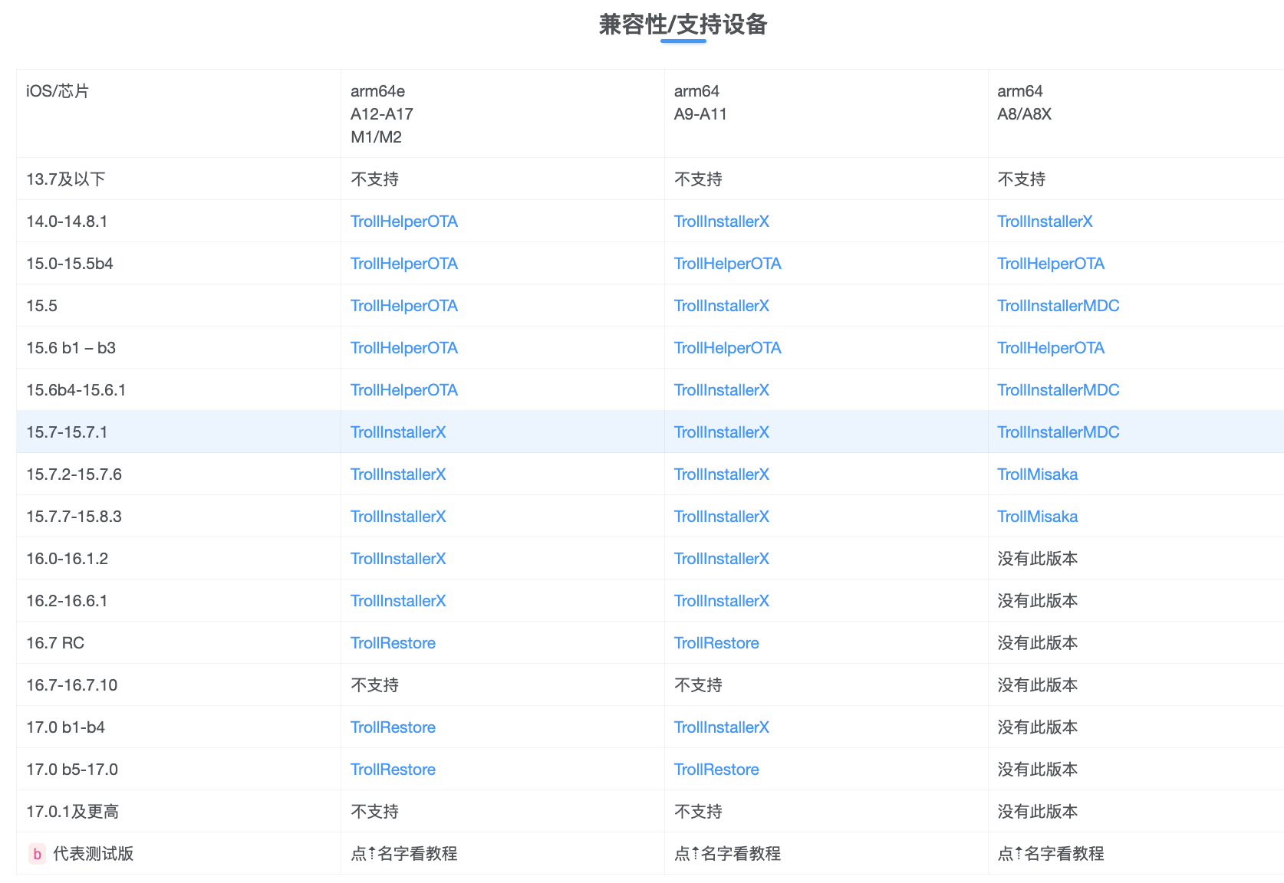Click the 13.7及以下 row label
This screenshot has height=883, width=1284.
point(66,179)
